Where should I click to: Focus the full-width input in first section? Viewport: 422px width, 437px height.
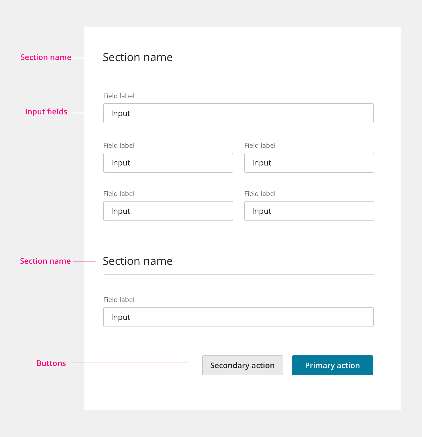238,113
